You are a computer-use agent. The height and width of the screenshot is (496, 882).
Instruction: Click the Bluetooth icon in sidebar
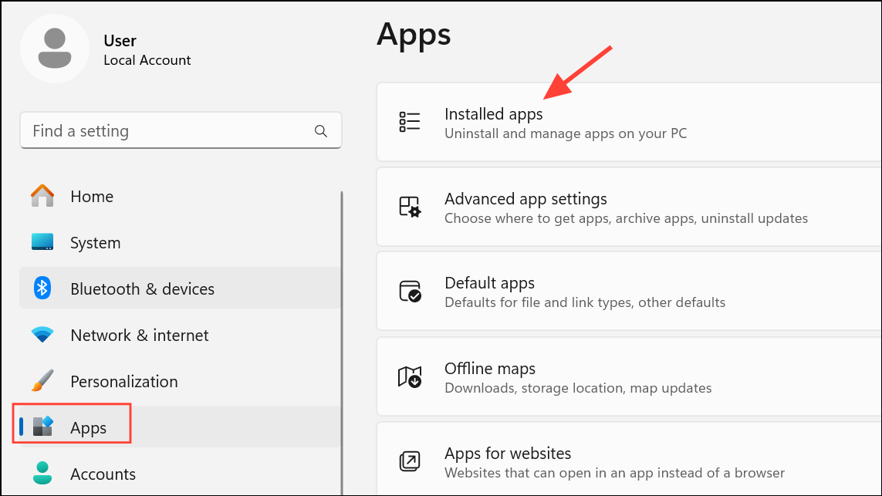tap(42, 288)
